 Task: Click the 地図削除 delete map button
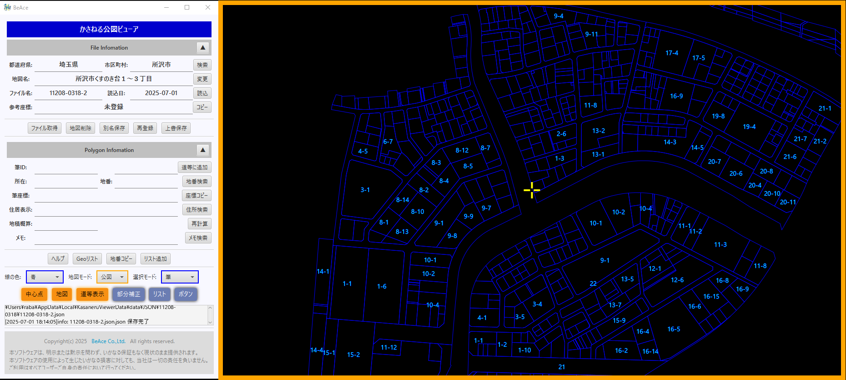pyautogui.click(x=81, y=128)
